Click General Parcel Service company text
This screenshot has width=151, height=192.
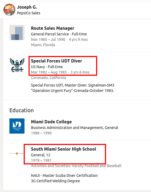click(50, 34)
